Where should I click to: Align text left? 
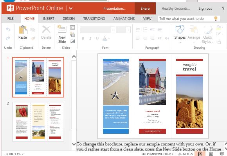coord(138,38)
